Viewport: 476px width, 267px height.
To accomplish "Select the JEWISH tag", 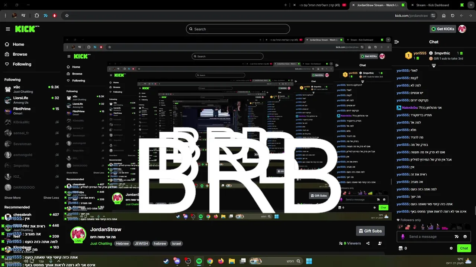I will [x=141, y=244].
